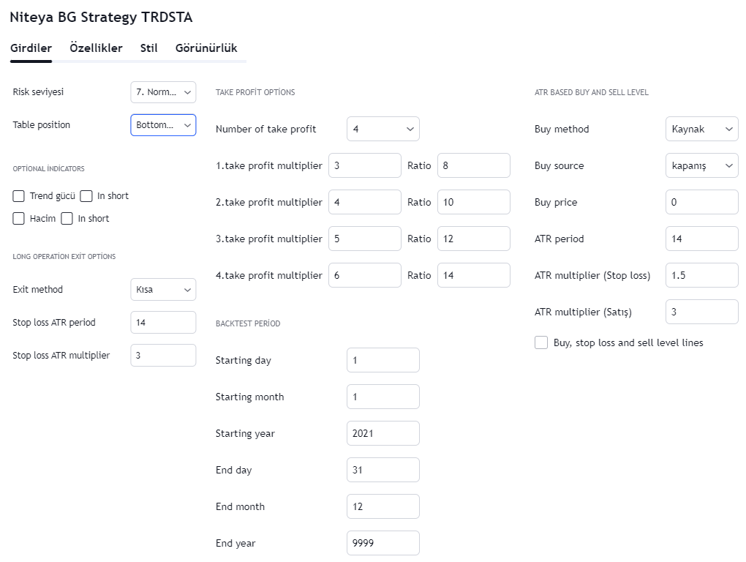Open the Buy method dropdown
This screenshot has height=562, width=746.
(701, 129)
